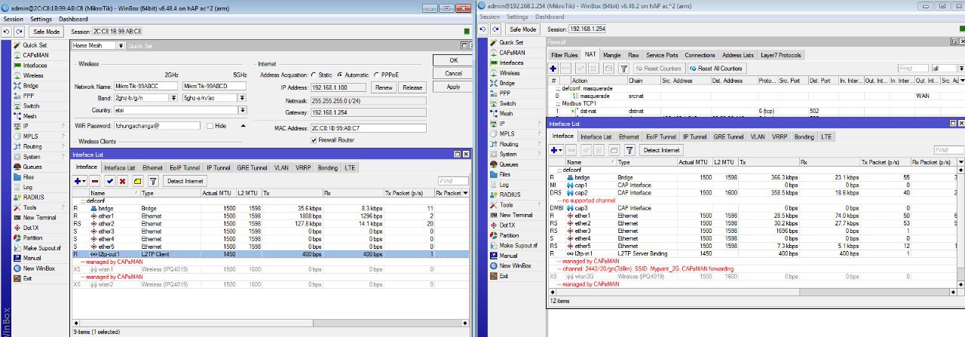Screen dimensions: 965x337
Task: Switch to the Mangle tab in Firewall
Action: tap(611, 55)
